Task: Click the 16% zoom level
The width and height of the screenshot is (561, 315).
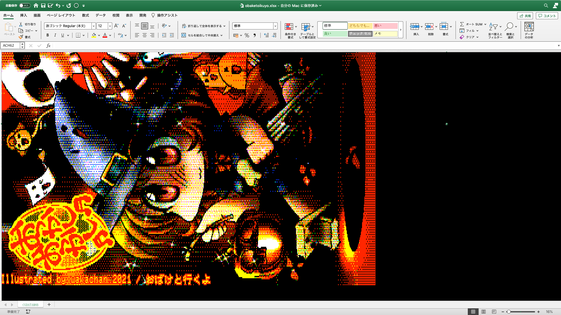Action: [x=549, y=312]
